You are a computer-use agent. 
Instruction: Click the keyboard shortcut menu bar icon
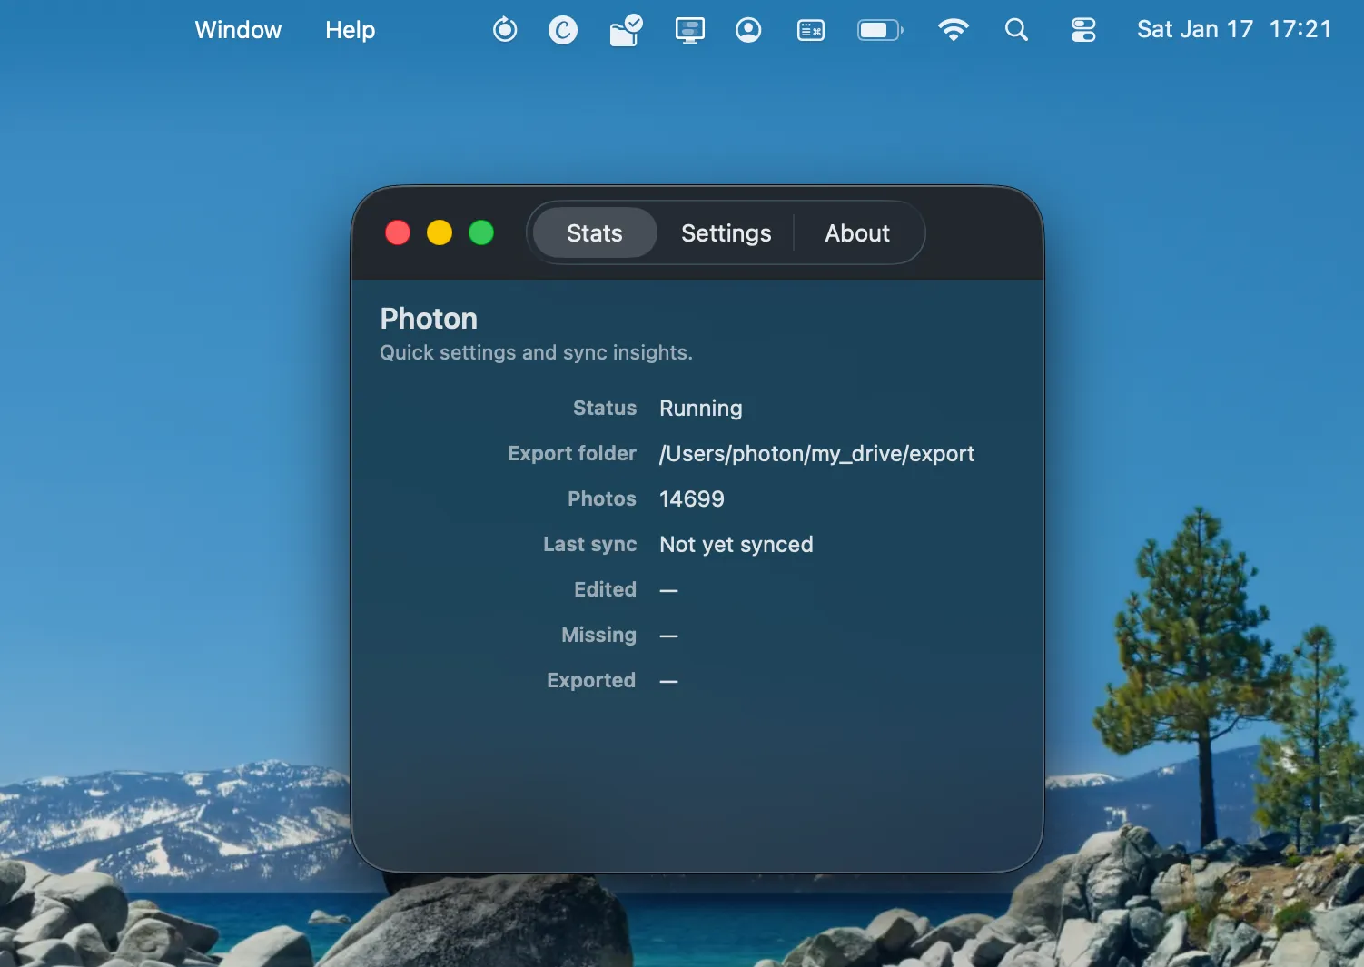(811, 30)
